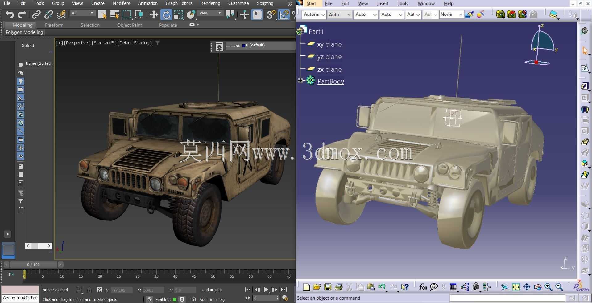Click the CATIA What's This help cursor icon
This screenshot has width=592, height=303.
pos(405,287)
